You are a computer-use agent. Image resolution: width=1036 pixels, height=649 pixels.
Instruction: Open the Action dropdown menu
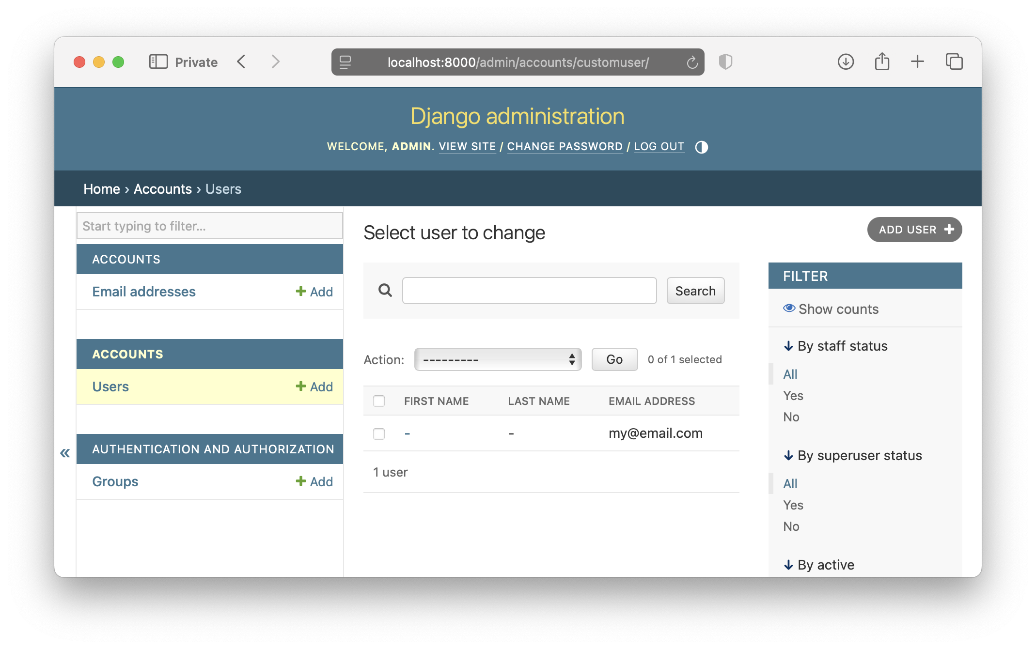[498, 359]
